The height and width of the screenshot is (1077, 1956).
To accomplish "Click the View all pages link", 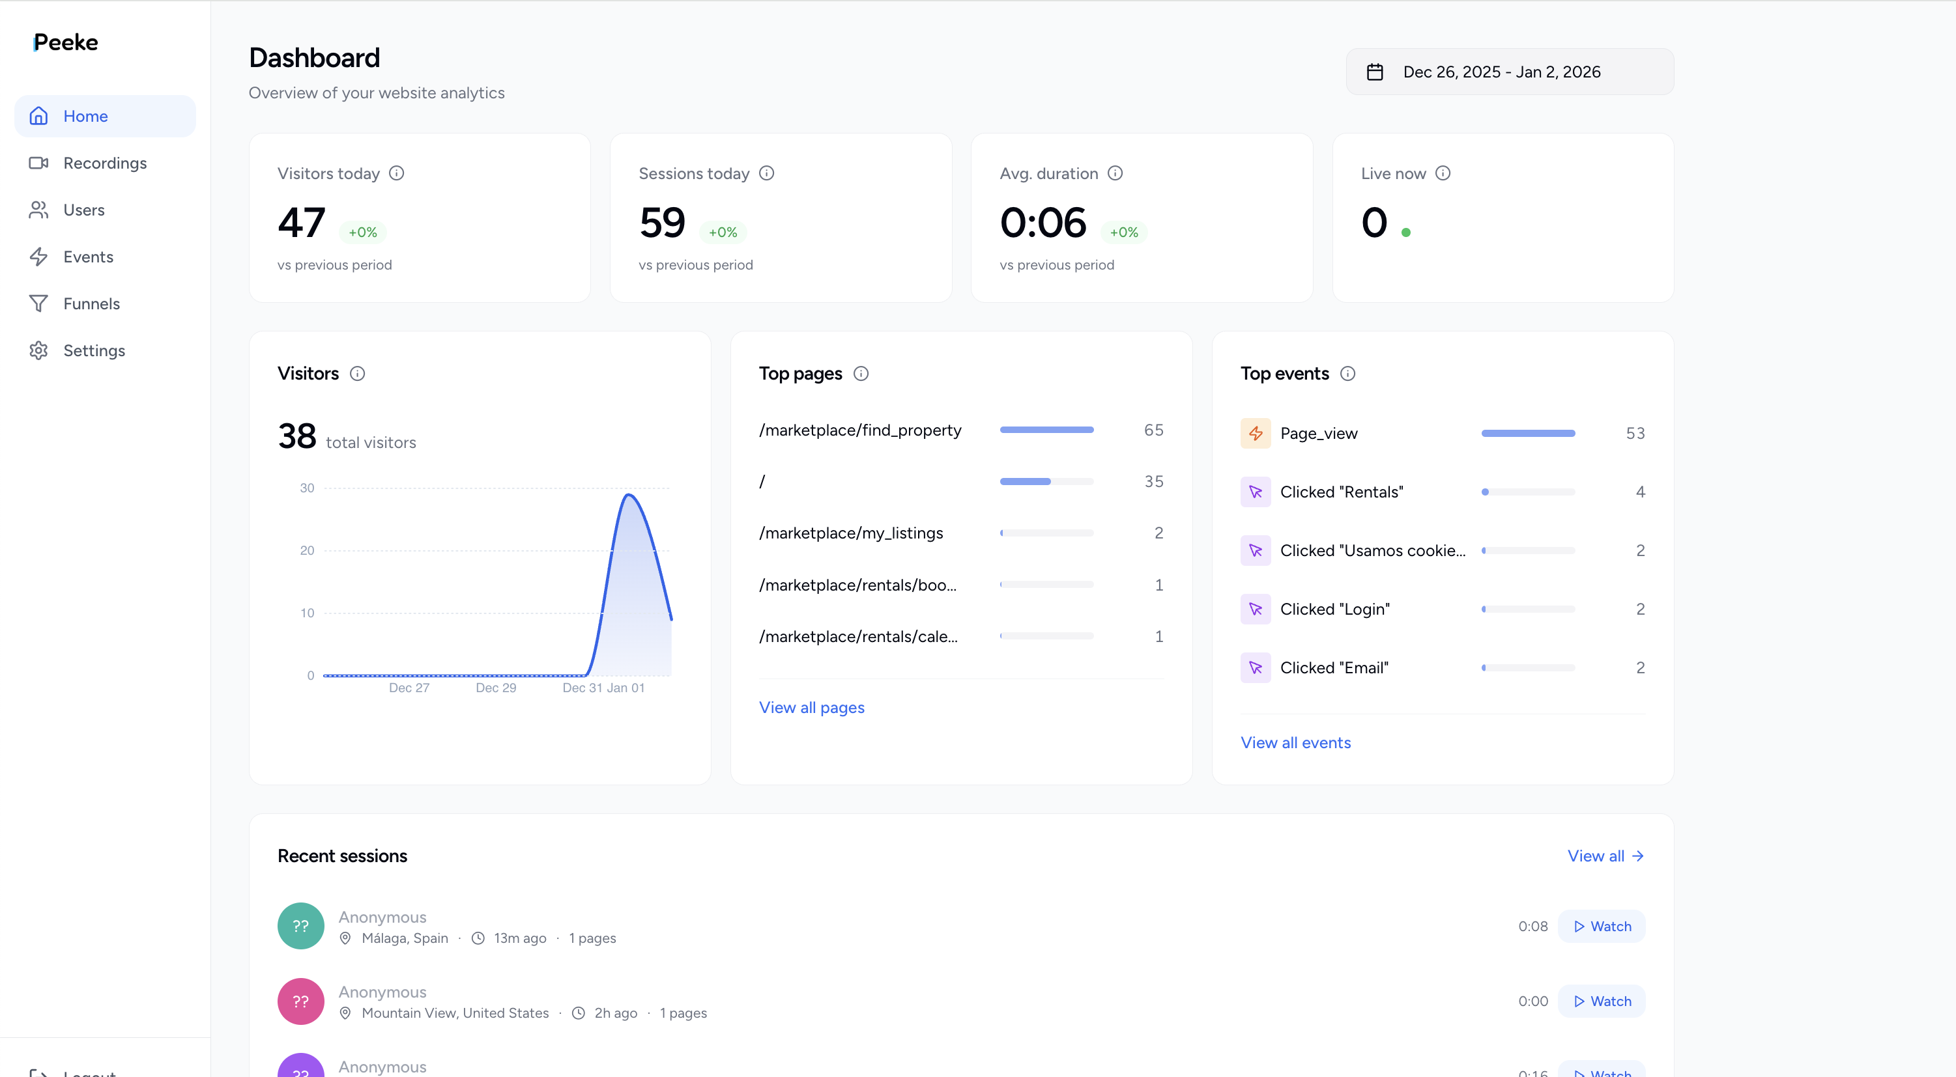I will 811,707.
